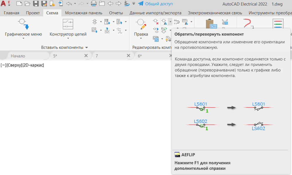Image resolution: width=292 pixels, height=175 pixels.
Task: Open the undo history dropdown arrow
Action: coord(75,4)
